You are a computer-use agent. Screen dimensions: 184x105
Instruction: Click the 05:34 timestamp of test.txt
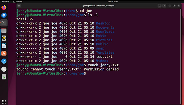[89, 57]
